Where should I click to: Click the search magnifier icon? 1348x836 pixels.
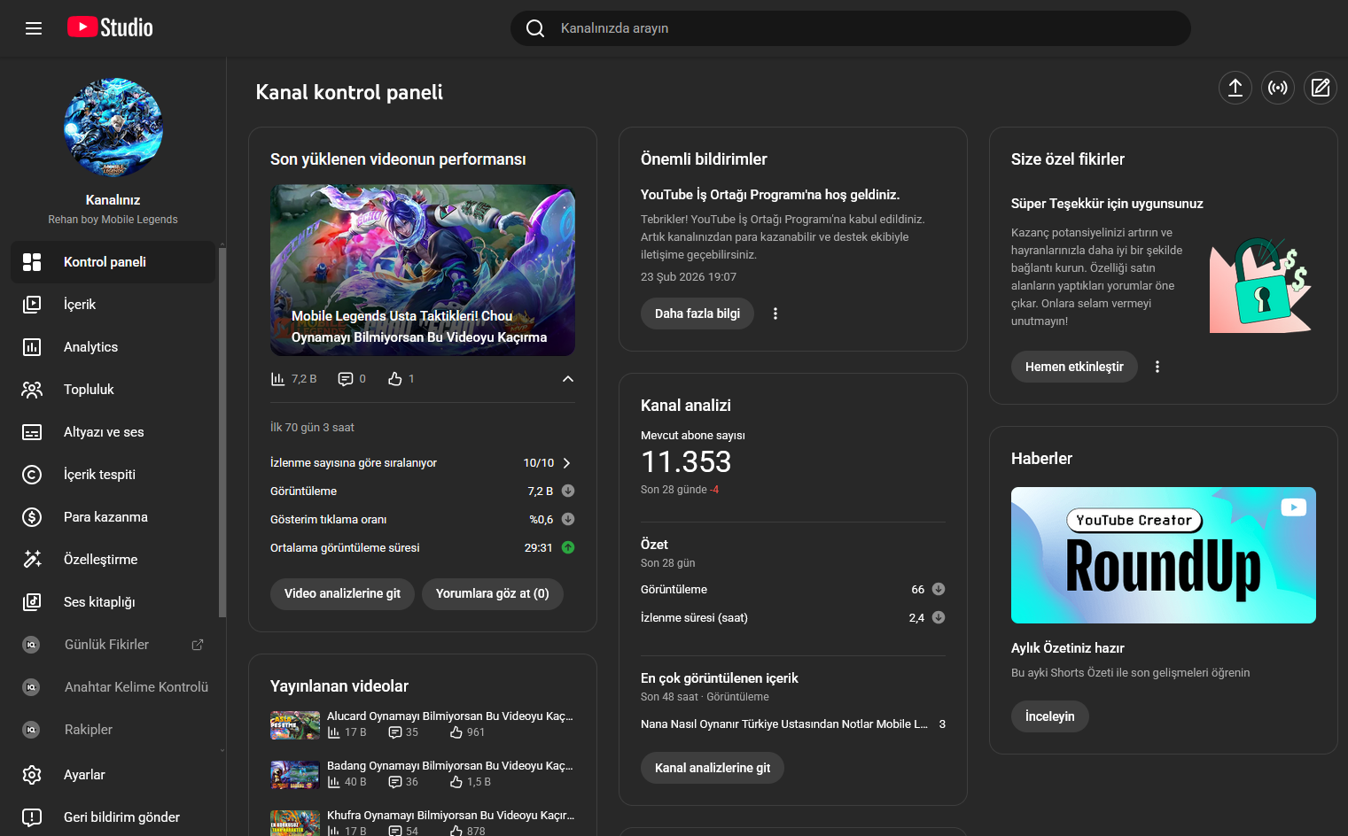(x=535, y=28)
